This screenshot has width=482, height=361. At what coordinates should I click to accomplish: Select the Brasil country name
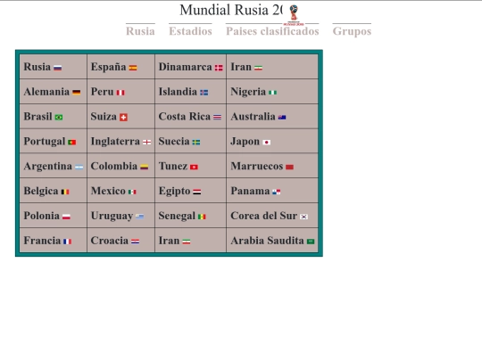click(x=37, y=117)
